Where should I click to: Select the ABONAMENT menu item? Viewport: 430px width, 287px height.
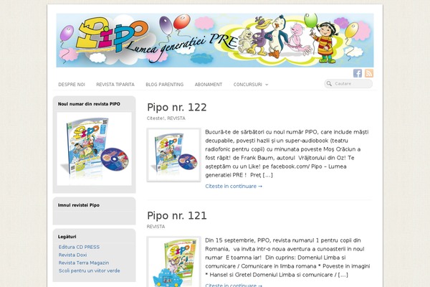tap(209, 85)
